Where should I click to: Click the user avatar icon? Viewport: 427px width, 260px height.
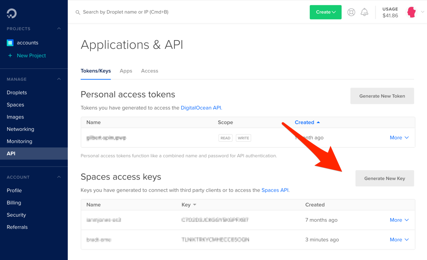(x=411, y=12)
